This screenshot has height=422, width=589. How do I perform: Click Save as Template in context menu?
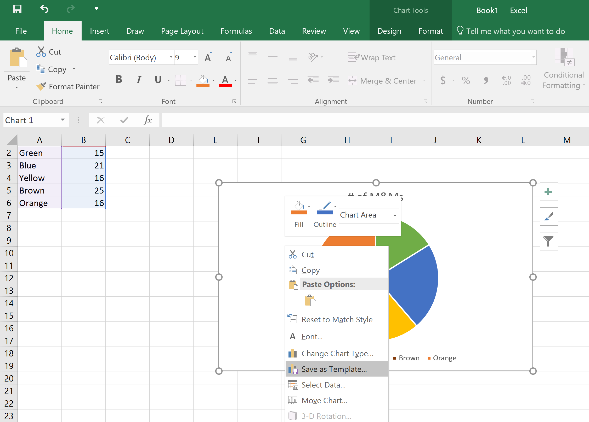coord(334,369)
